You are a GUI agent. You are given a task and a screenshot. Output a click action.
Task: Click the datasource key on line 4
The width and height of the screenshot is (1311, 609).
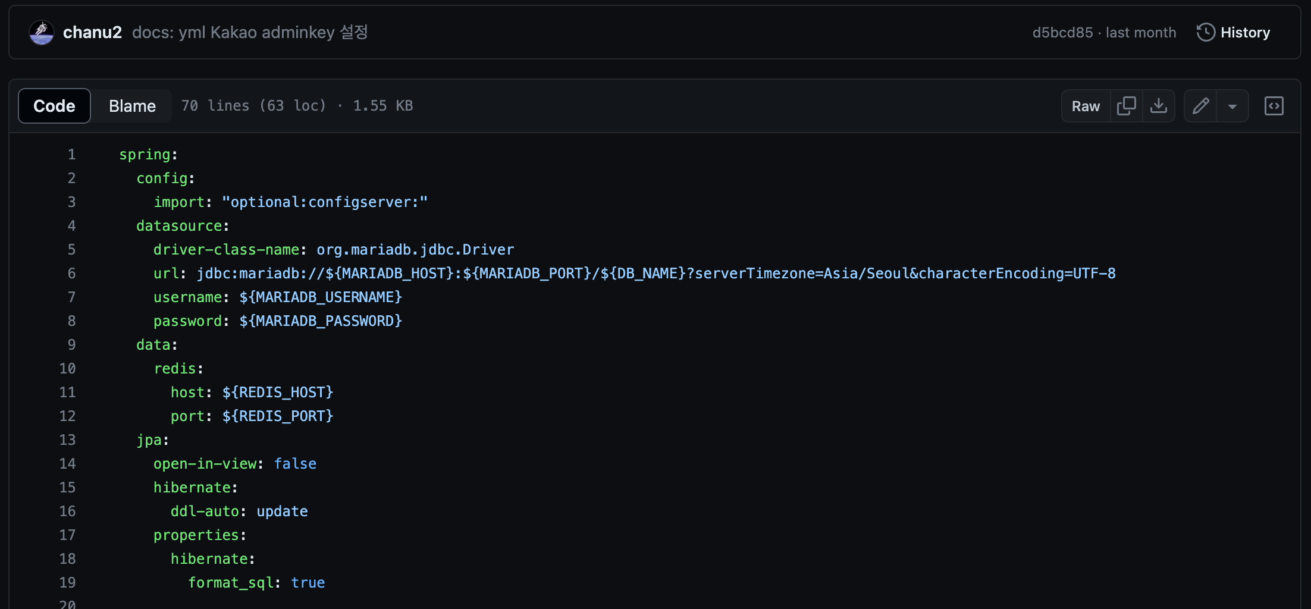[x=179, y=226]
